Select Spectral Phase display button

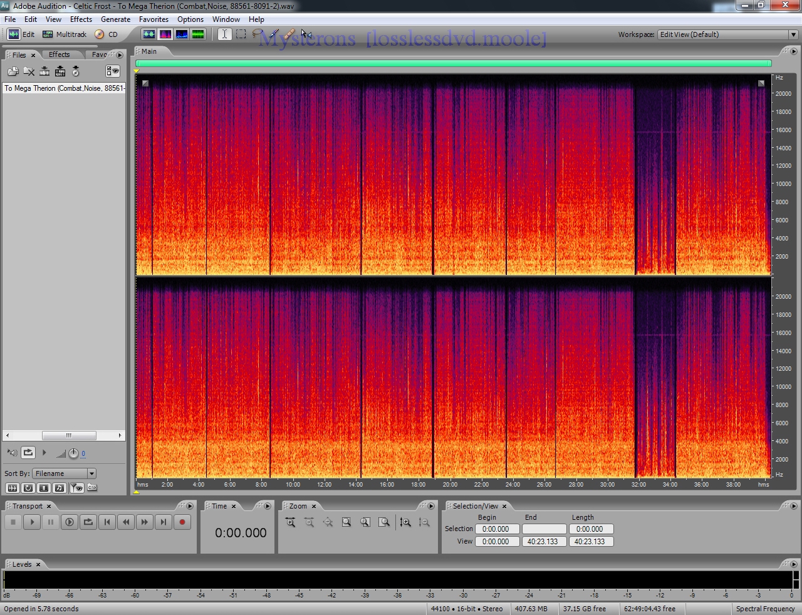pos(198,34)
